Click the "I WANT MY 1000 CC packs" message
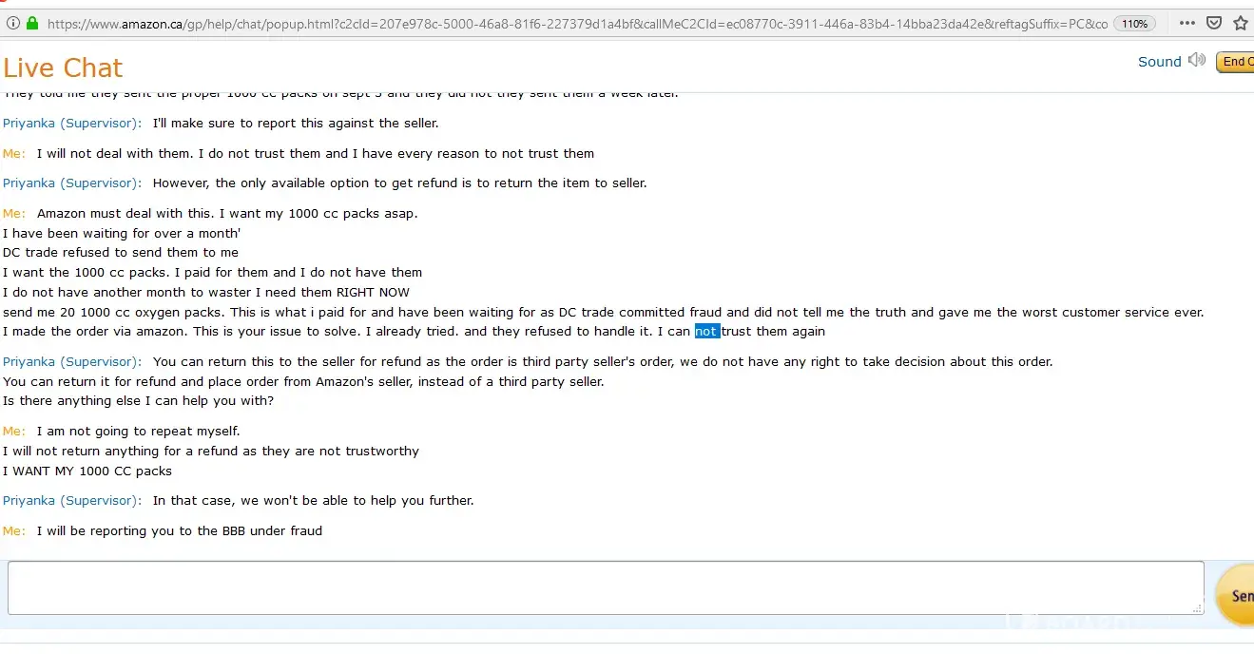This screenshot has height=654, width=1254. 87,471
